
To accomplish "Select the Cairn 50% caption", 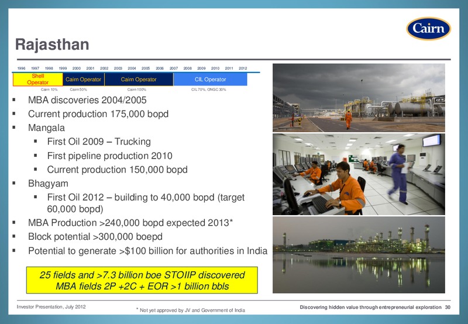I will click(x=78, y=89).
